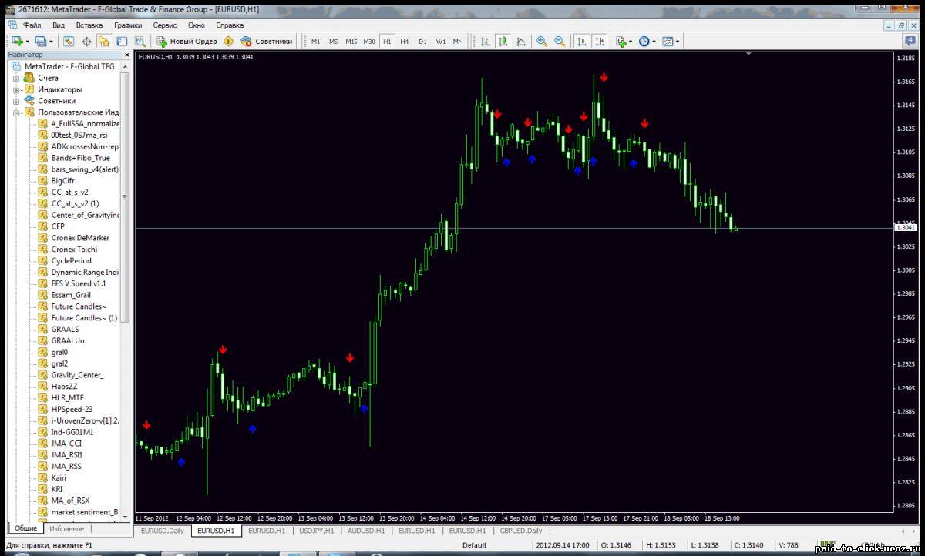Open the Справка menu
Viewport: 925px width, 556px height.
(x=230, y=25)
